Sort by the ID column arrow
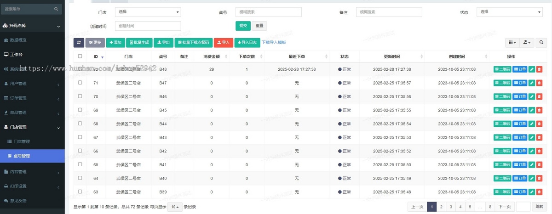552x214 pixels. 102,57
